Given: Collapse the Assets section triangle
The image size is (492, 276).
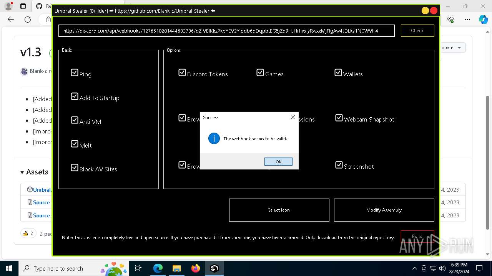Looking at the screenshot, I should click(22, 172).
